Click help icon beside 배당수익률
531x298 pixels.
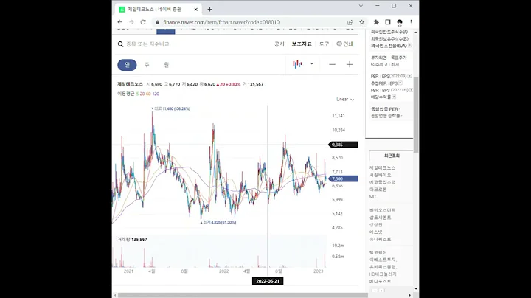click(394, 97)
